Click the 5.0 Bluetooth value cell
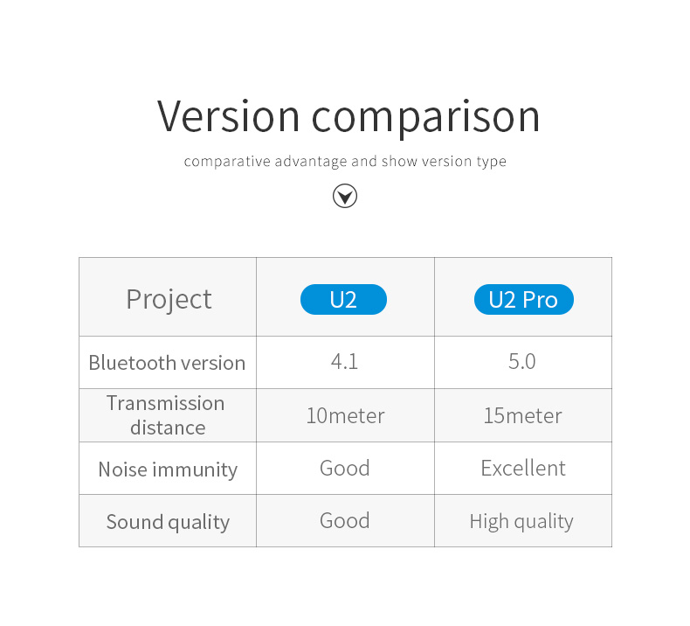 523,363
